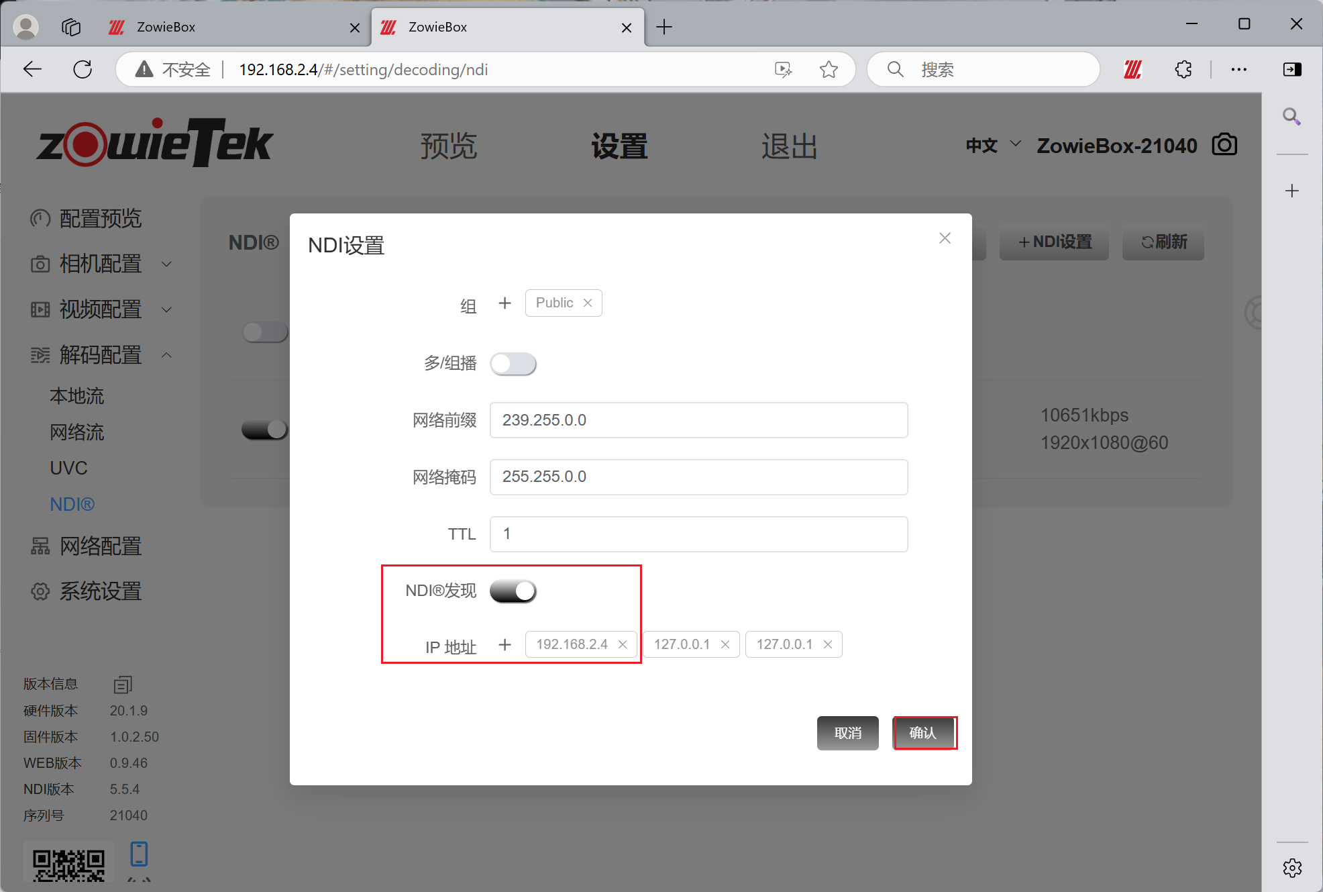Copy version info using the 版本信息 icon
The image size is (1323, 892).
(123, 685)
